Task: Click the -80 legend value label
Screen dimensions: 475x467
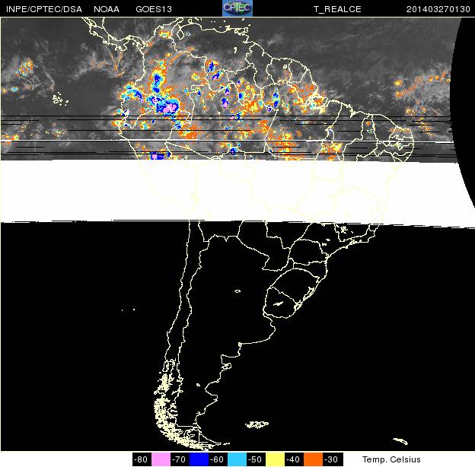Action: point(141,459)
